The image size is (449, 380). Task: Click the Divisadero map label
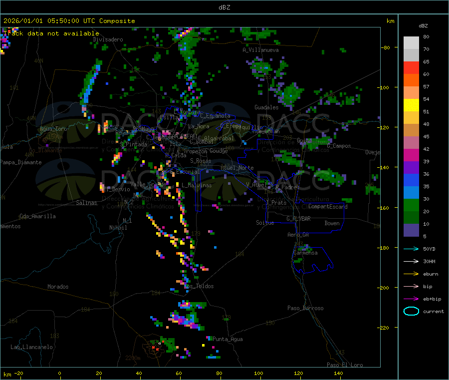(108, 39)
